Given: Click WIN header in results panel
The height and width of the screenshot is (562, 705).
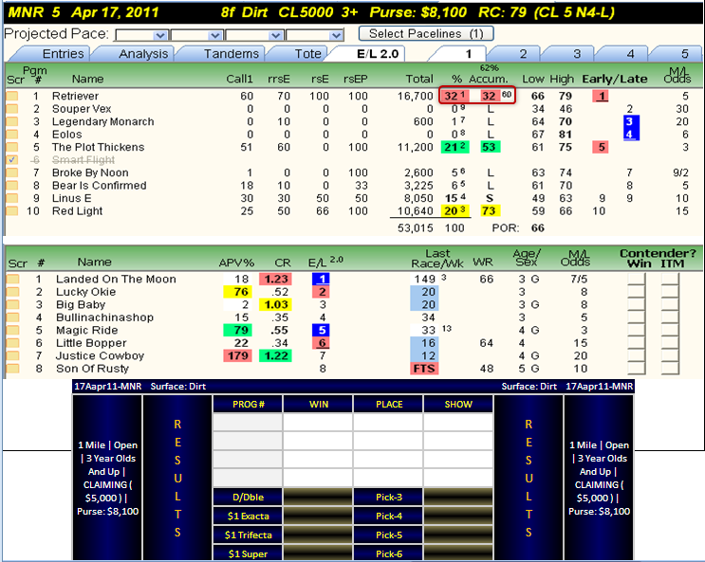Looking at the screenshot, I should [x=318, y=405].
